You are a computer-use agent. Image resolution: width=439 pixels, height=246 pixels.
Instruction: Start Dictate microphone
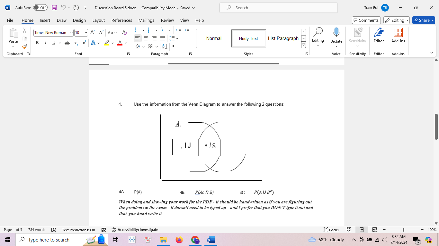coord(336,32)
